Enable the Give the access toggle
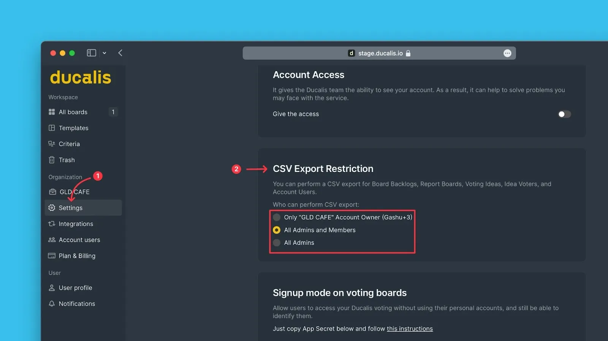The height and width of the screenshot is (341, 608). (564, 114)
